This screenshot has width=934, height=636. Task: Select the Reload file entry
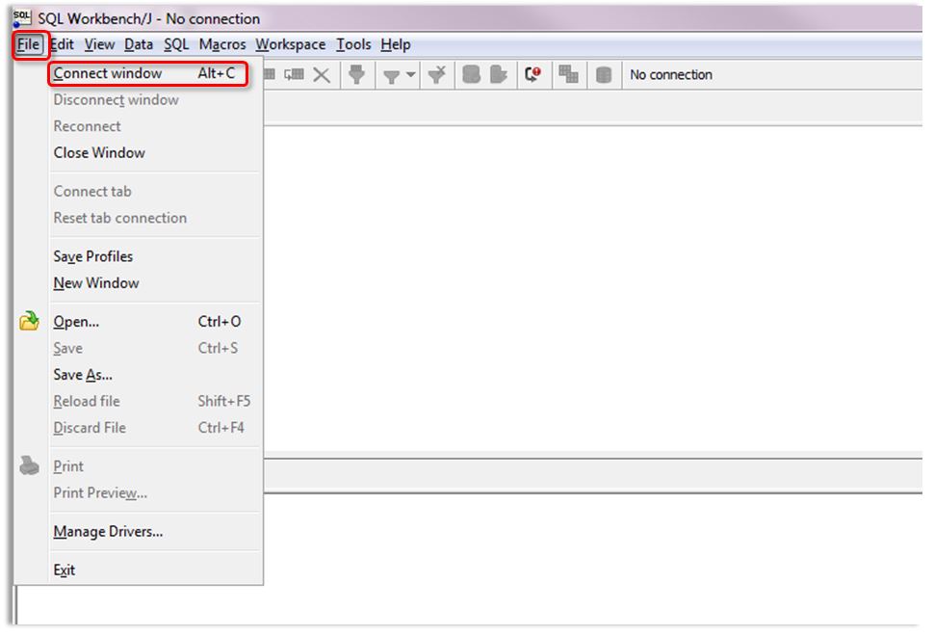pos(156,401)
